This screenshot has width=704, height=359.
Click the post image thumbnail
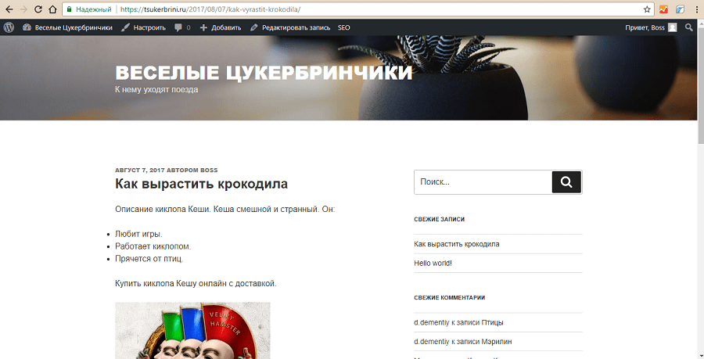[x=192, y=331]
